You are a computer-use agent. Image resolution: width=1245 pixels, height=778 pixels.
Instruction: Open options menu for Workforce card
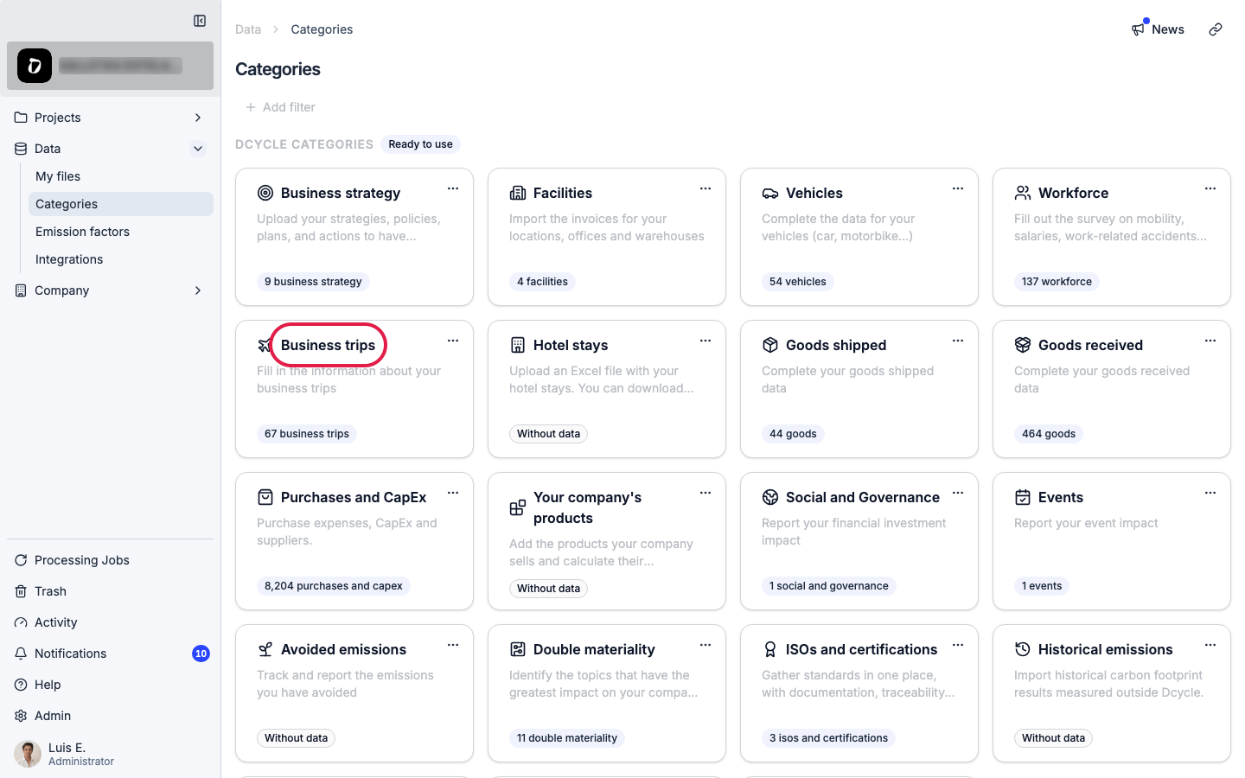tap(1210, 188)
